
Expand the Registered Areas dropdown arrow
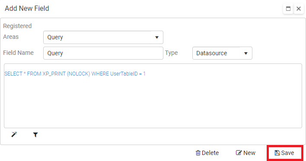pos(157,37)
